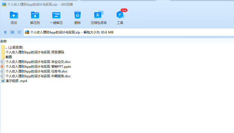
Task: Select the 上级目录 parent folder icon
Action: pyautogui.click(x=3, y=47)
